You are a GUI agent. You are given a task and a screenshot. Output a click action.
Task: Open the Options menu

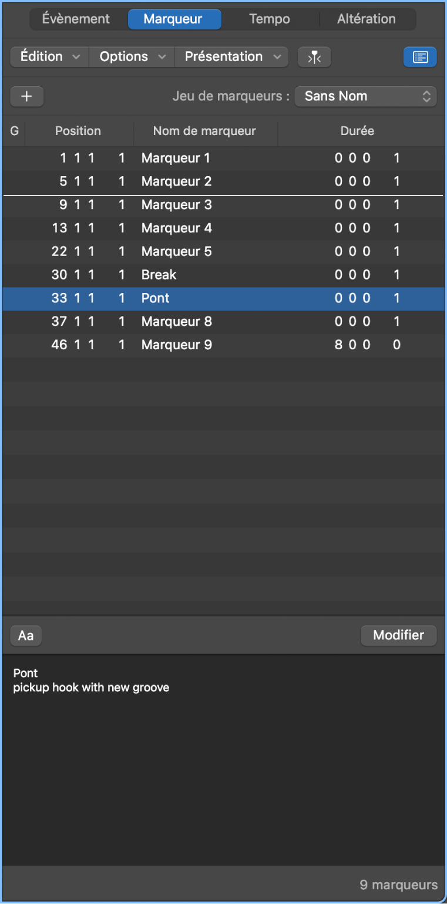tap(131, 56)
